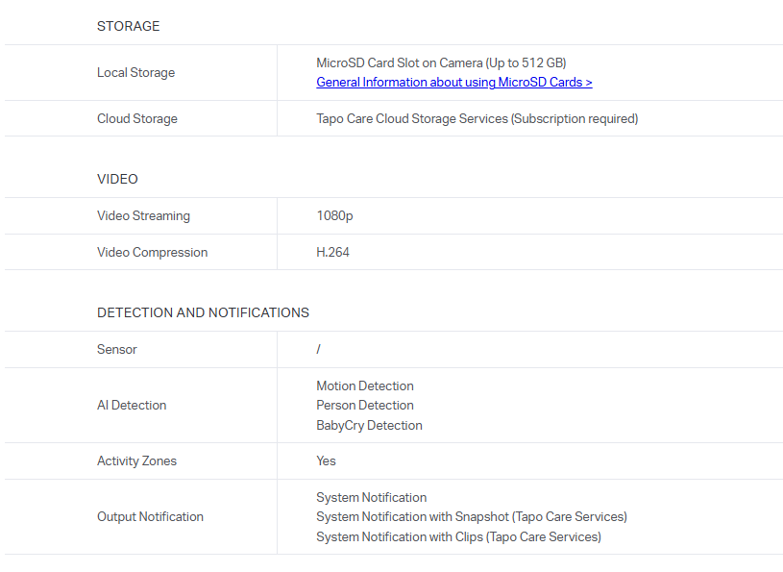Click the H.264 value
The width and height of the screenshot is (783, 572).
332,253
